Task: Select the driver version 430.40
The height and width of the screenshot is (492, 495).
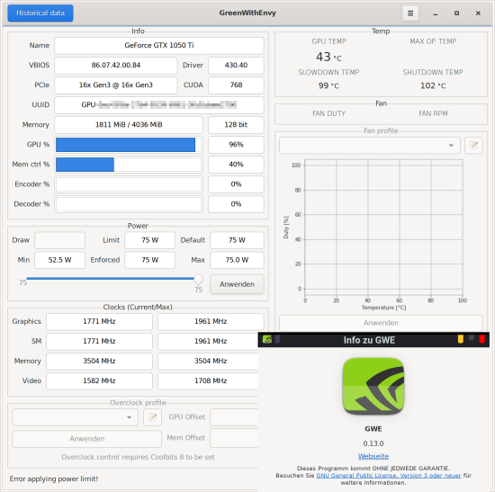Action: pyautogui.click(x=236, y=66)
